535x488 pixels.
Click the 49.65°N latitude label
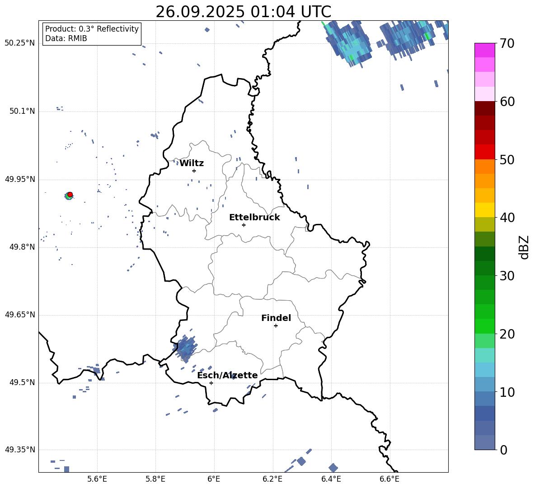20,314
